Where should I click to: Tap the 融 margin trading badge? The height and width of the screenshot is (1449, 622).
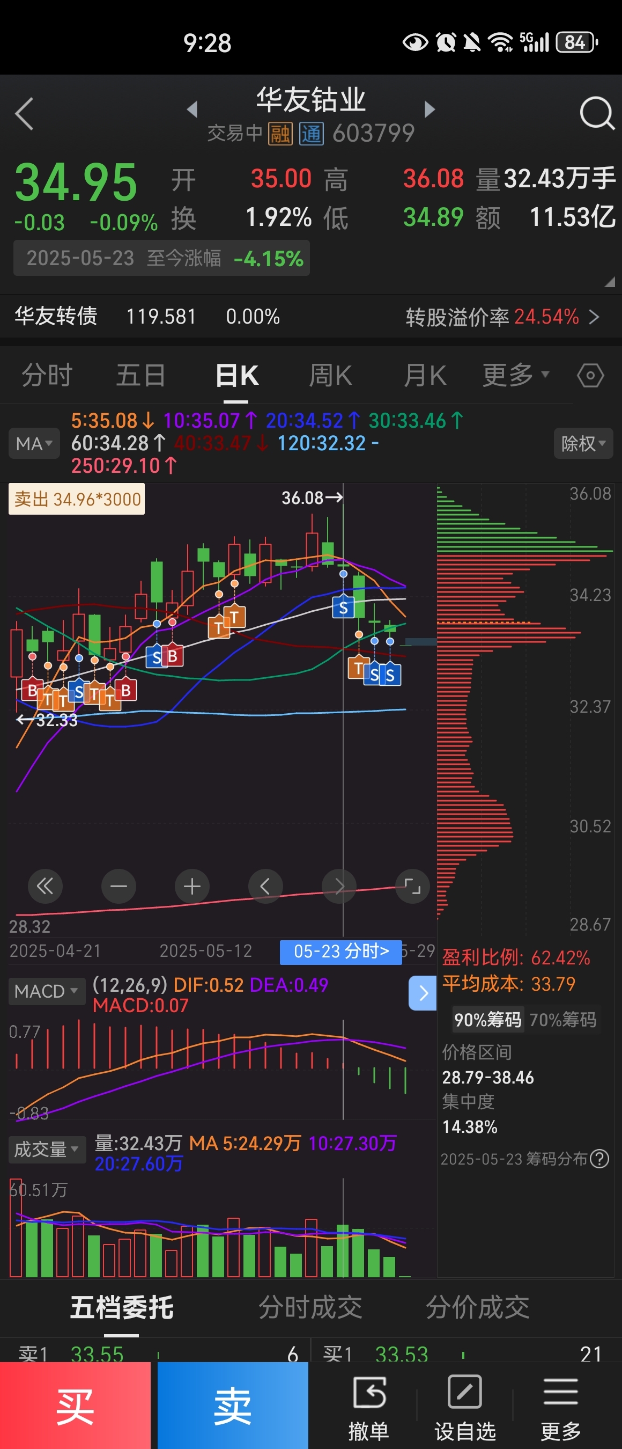coord(280,134)
